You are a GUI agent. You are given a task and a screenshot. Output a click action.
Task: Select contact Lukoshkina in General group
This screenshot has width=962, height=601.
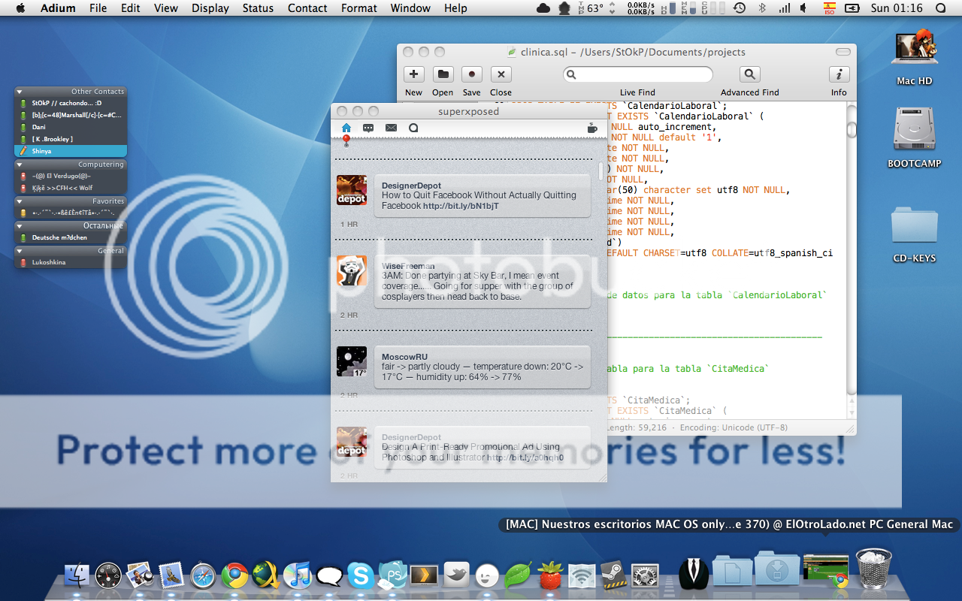coord(71,262)
